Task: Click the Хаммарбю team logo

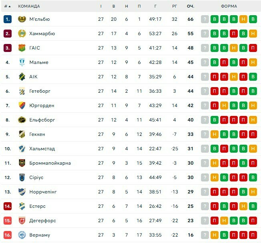Action: click(22, 34)
